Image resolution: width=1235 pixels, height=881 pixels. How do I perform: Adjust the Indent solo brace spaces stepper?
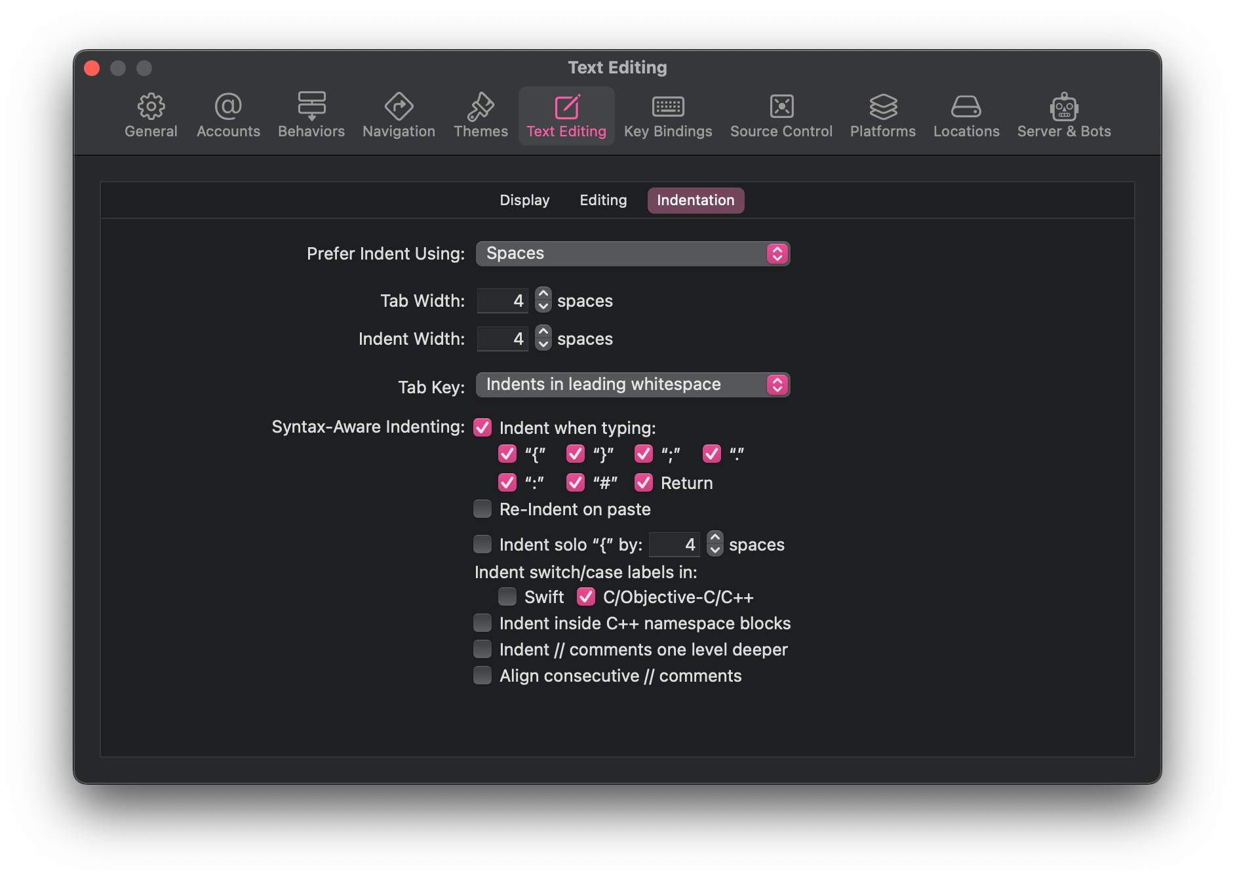(x=715, y=544)
